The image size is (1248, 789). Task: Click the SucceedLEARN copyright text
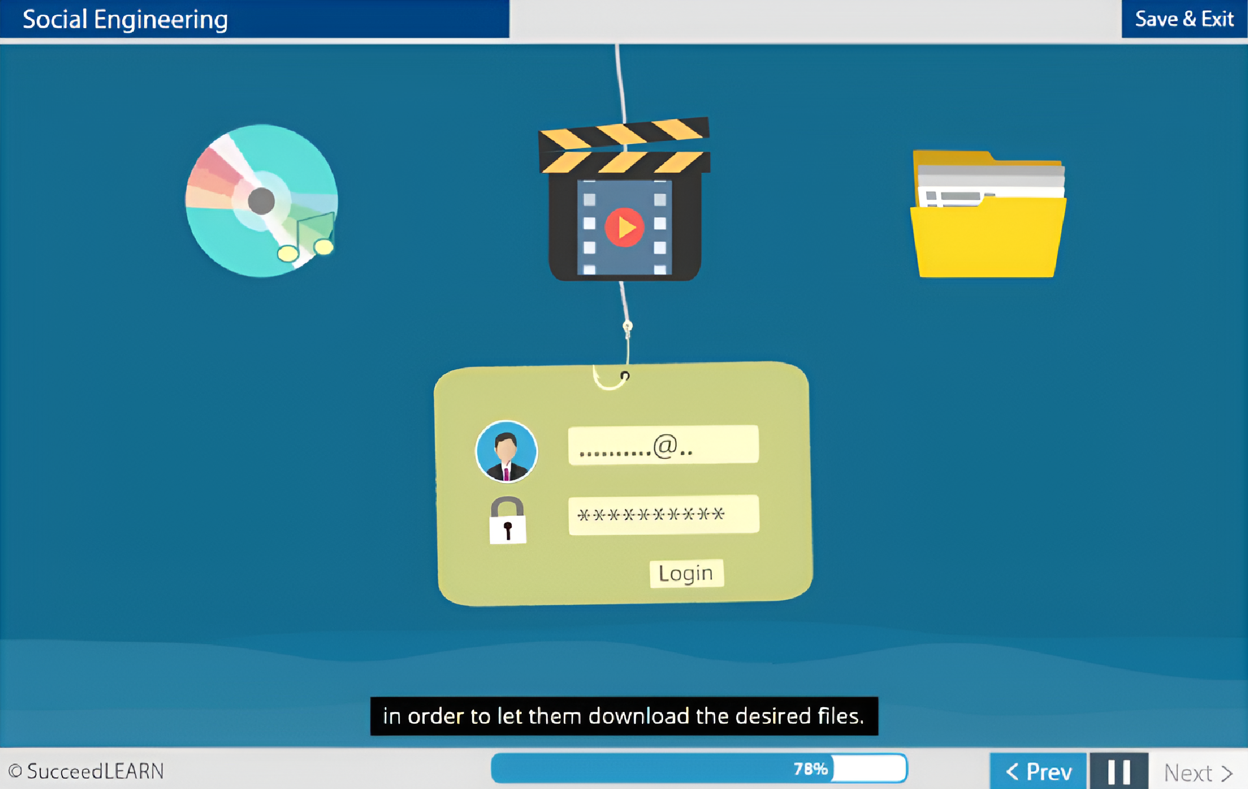pos(86,771)
